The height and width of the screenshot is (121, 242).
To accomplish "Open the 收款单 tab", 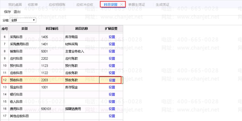I will click(x=33, y=5).
